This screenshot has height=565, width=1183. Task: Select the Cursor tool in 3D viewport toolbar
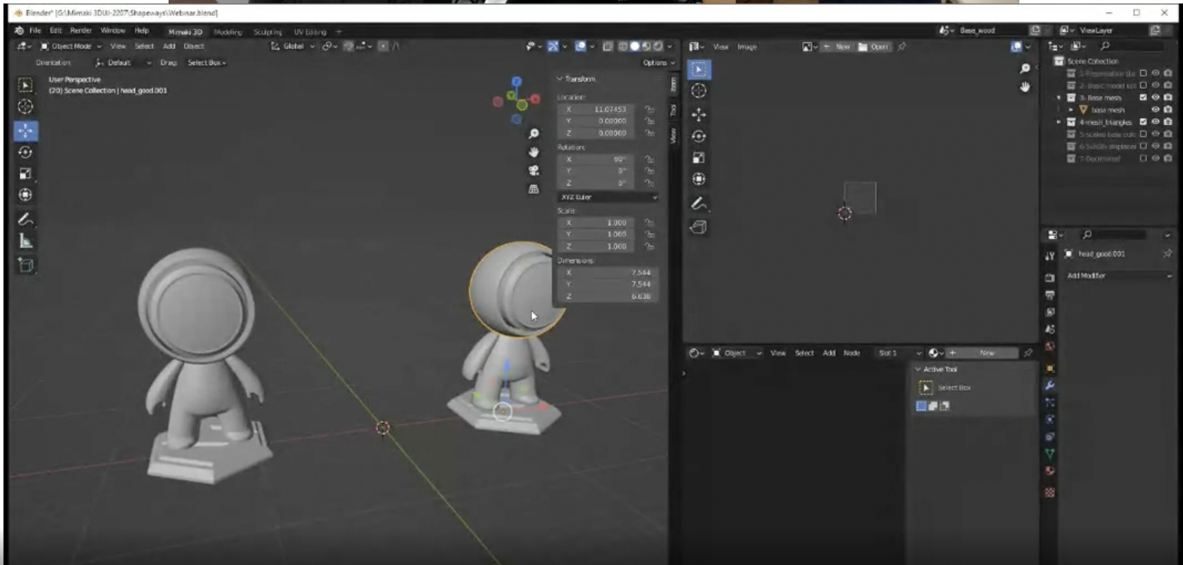pyautogui.click(x=25, y=106)
